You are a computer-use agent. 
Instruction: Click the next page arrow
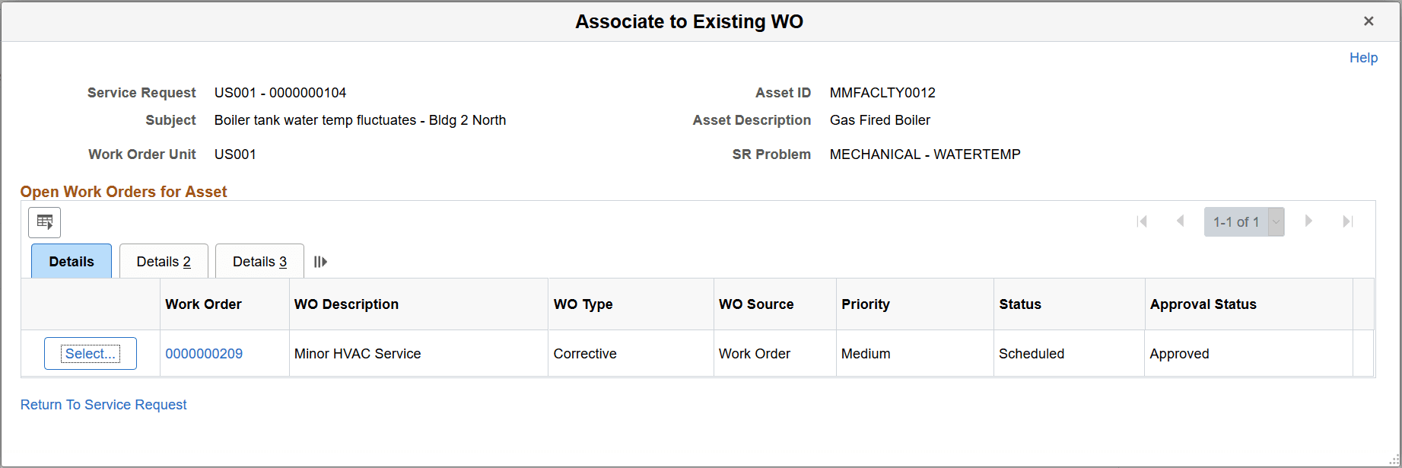click(1308, 221)
